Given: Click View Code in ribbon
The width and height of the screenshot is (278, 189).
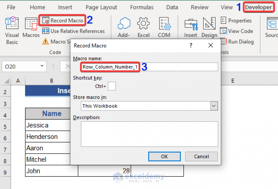Looking at the screenshot, I should click(x=237, y=31).
